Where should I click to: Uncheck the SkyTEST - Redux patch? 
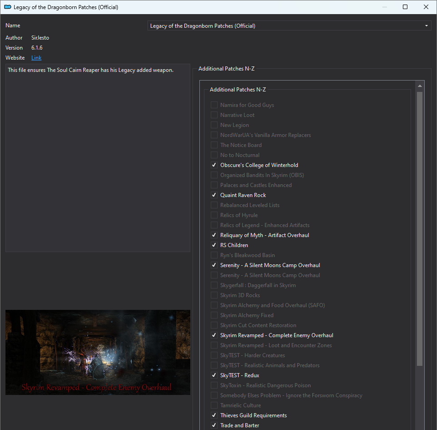coord(214,376)
